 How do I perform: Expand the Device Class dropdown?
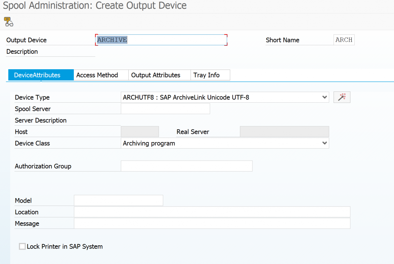pos(324,143)
